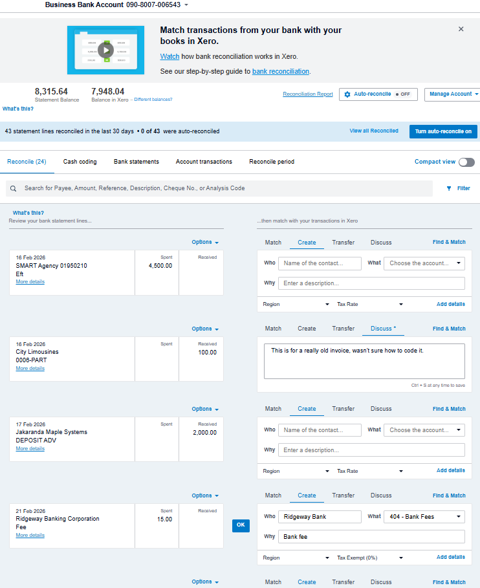Open the Tax Exempt (0%) dropdown

[x=370, y=558]
